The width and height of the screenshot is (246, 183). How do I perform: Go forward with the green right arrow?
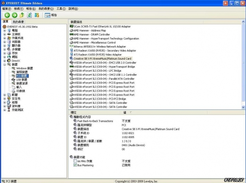pyautogui.click(x=15, y=15)
